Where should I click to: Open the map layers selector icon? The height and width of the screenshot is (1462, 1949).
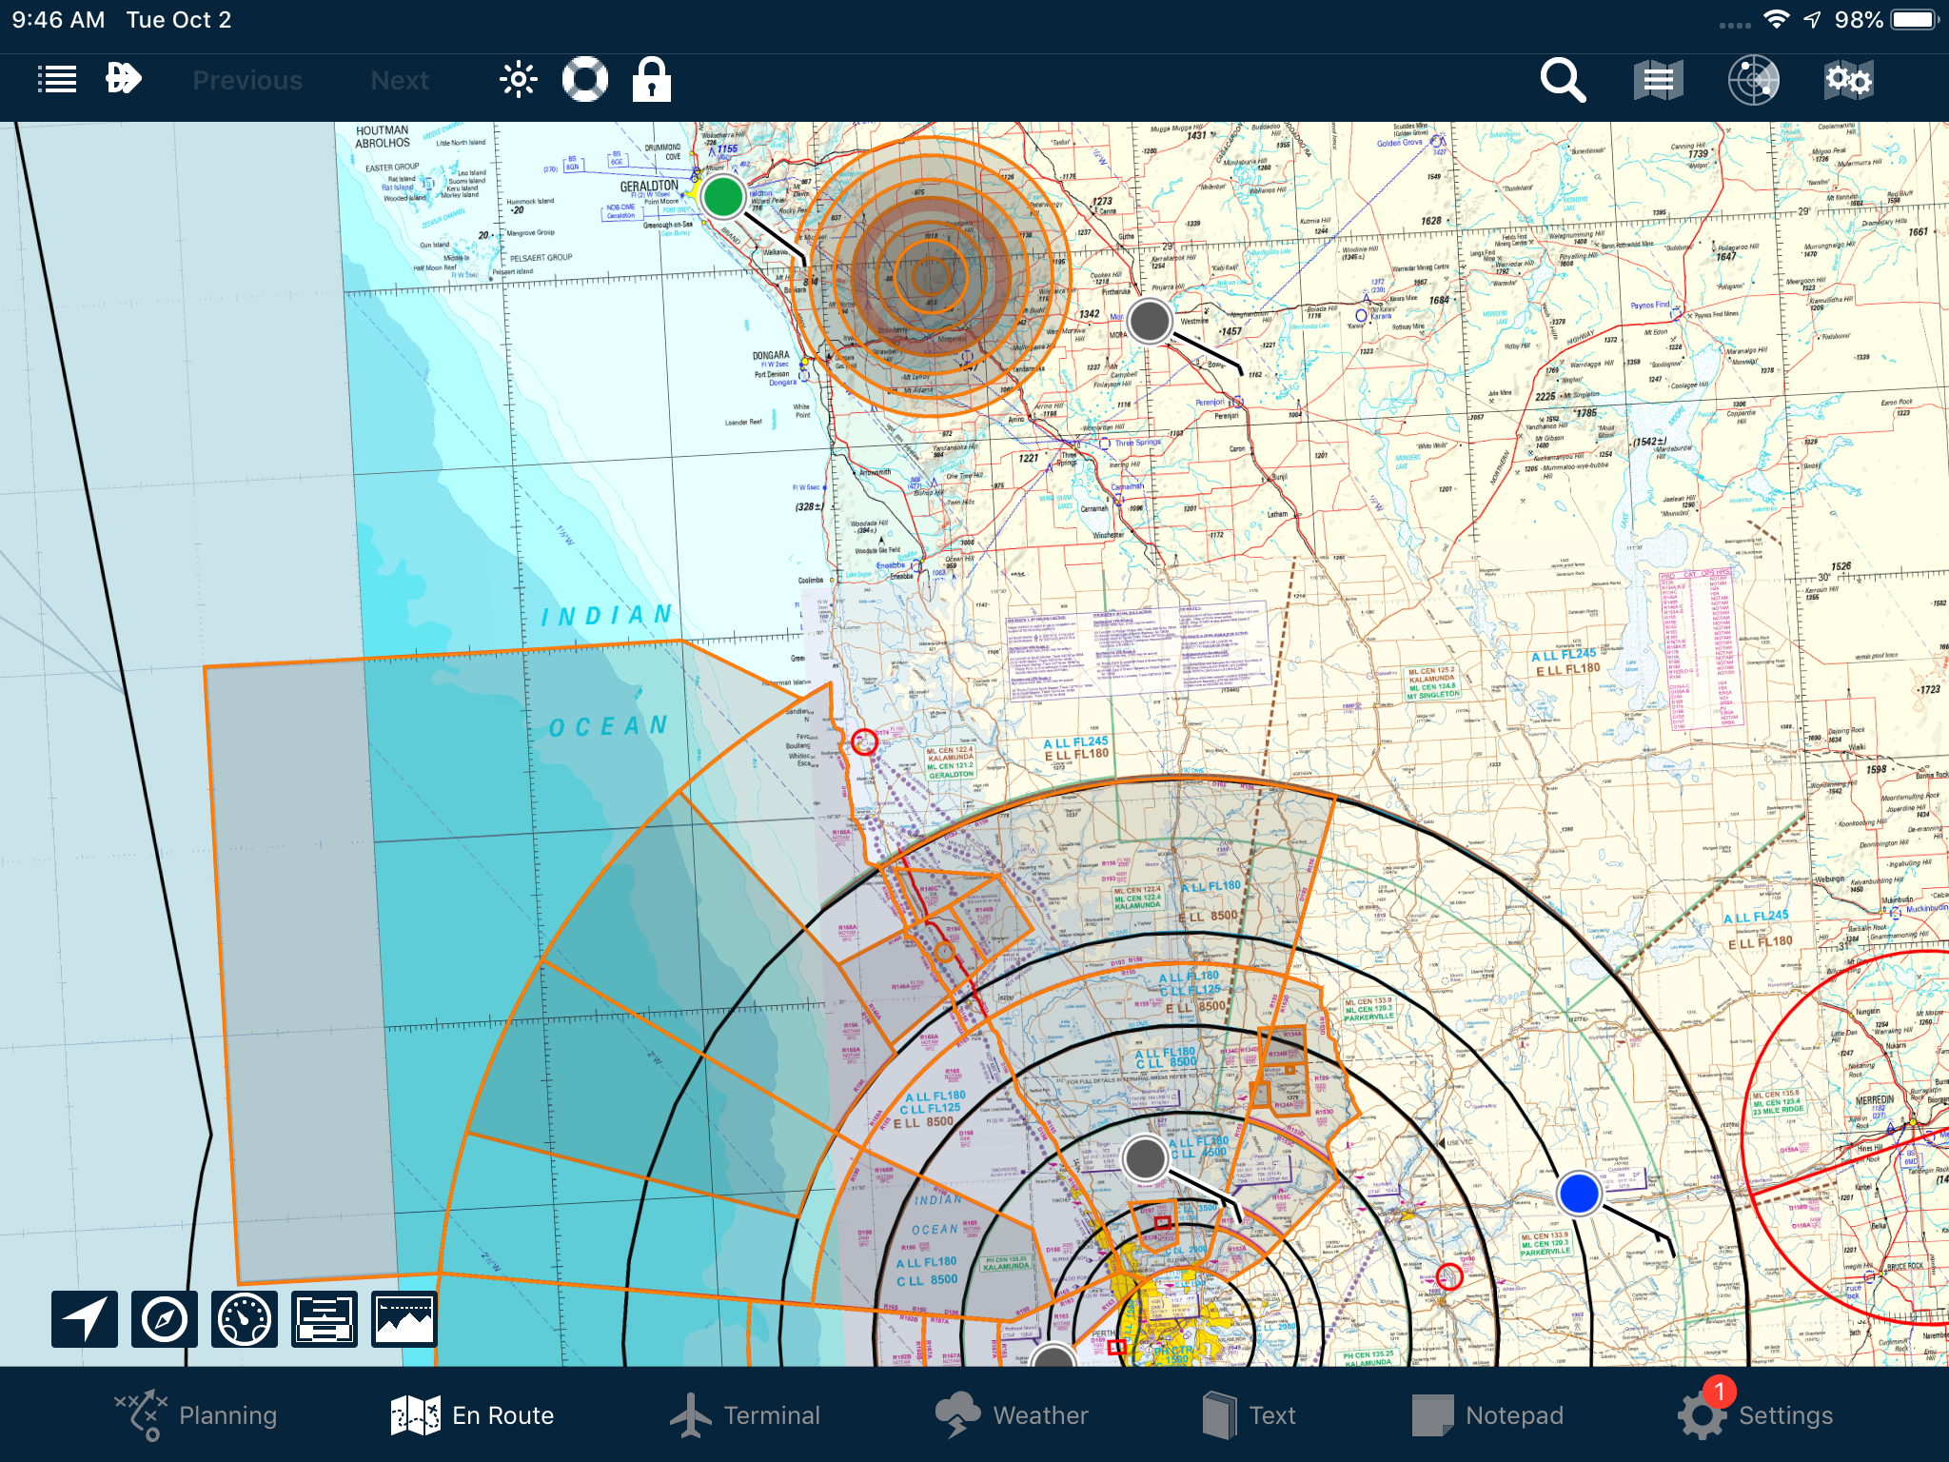pos(1659,80)
